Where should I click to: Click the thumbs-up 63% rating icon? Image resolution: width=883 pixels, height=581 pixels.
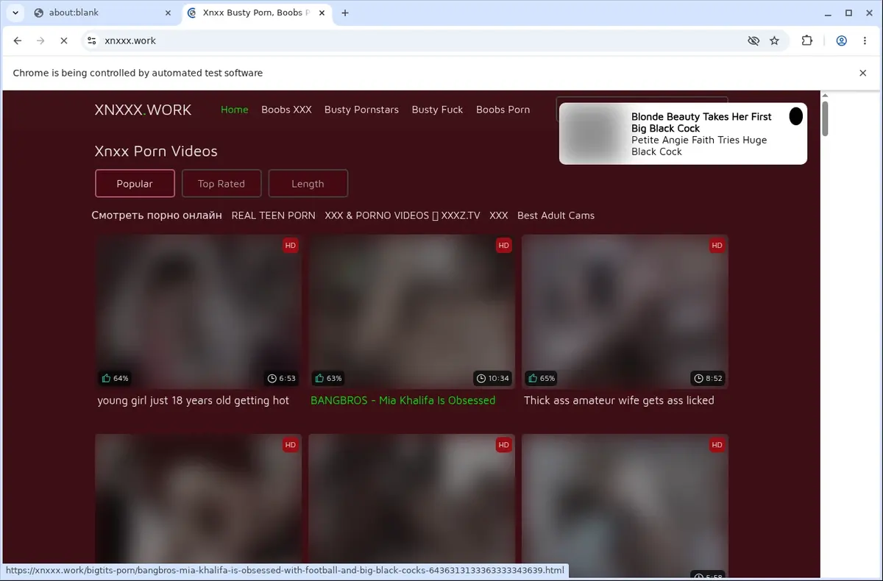click(x=320, y=378)
